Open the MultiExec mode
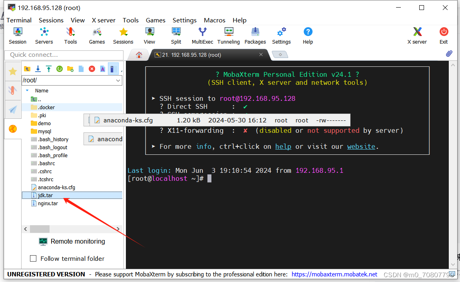Screen dimensions: 460x282 point(202,36)
